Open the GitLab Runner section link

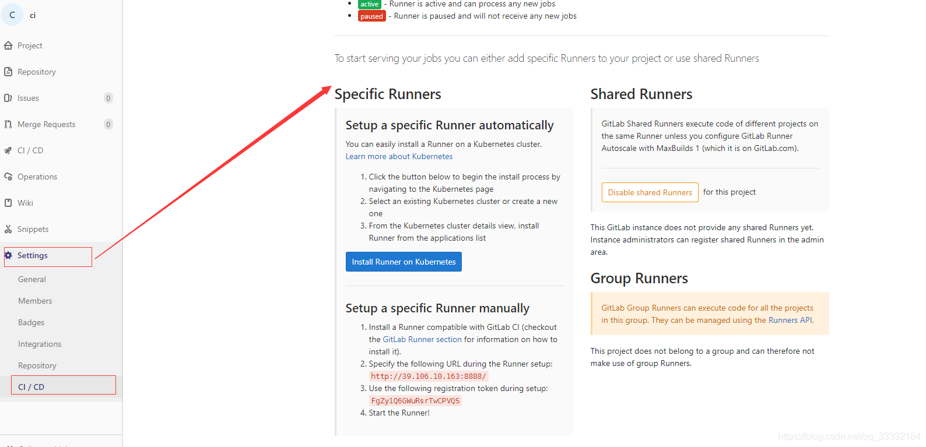[x=422, y=339]
